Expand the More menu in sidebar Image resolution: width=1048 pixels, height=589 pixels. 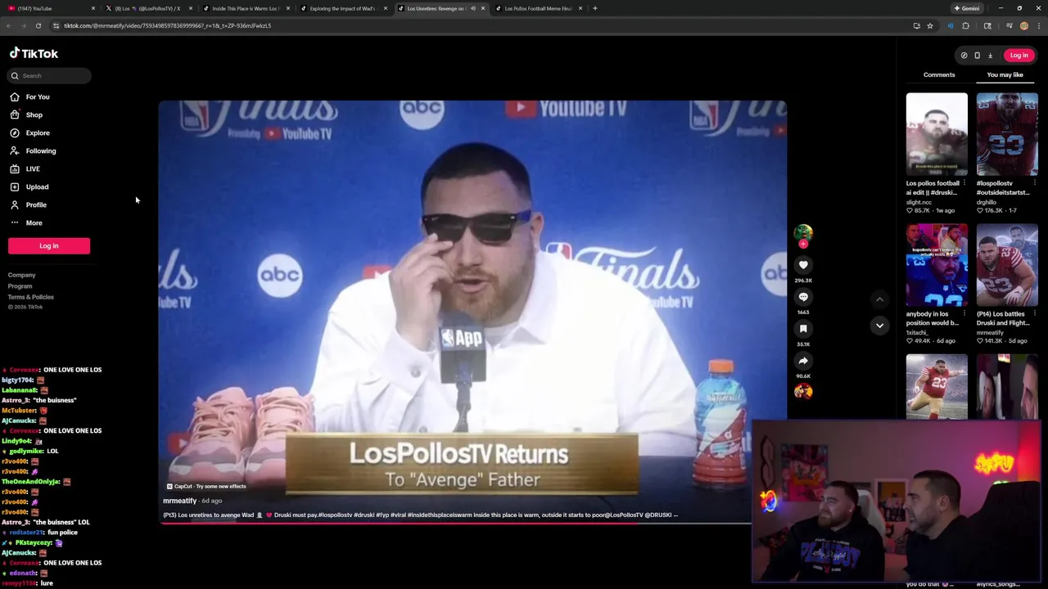tap(26, 223)
